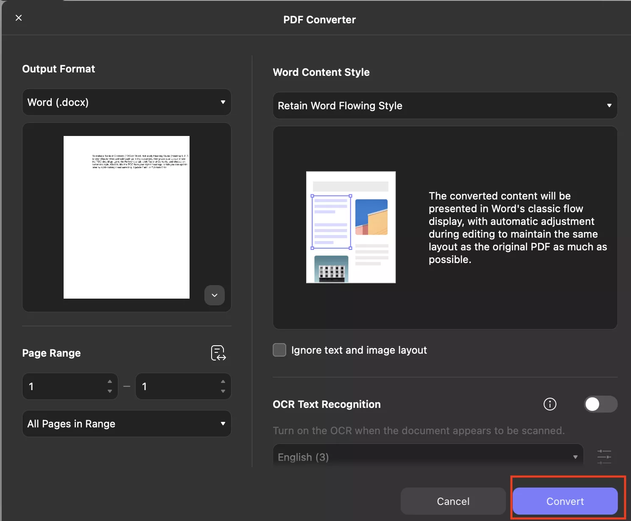Click the PDF page preview thumbnail
This screenshot has width=631, height=521.
click(126, 217)
